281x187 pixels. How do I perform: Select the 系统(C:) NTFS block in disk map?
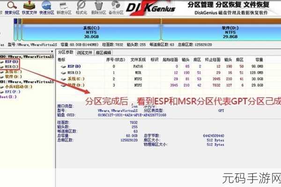point(91,30)
